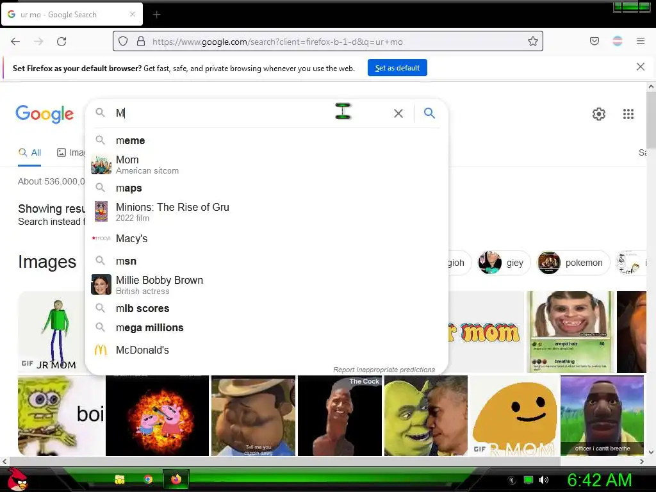Select the 'Mom American sitcom' suggestion

pos(266,165)
